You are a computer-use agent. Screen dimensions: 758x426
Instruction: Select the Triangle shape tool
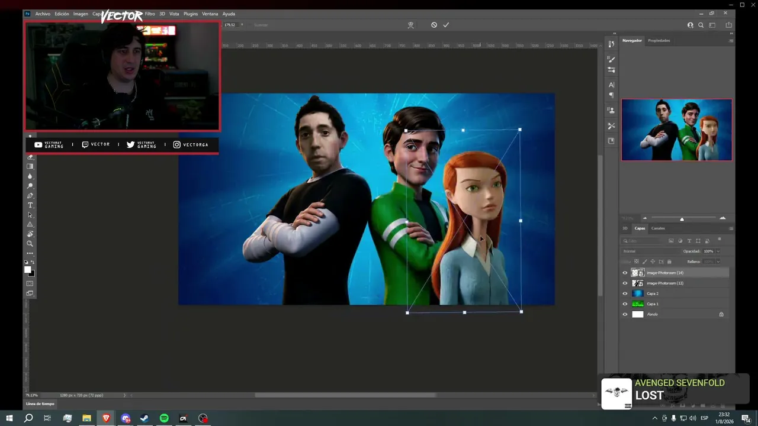pyautogui.click(x=31, y=224)
